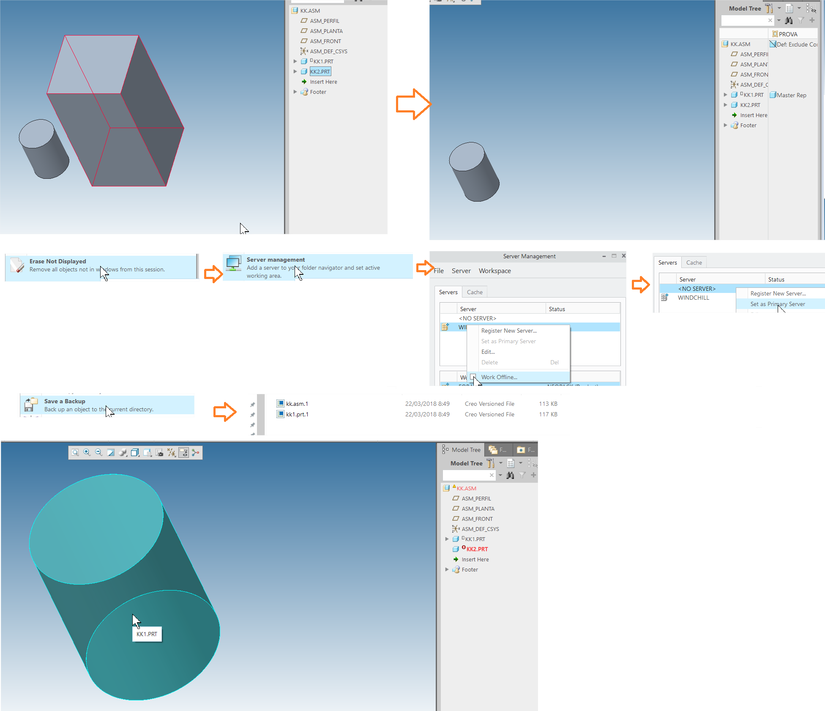Open the Named Views cube icon
825x711 pixels.
134,452
